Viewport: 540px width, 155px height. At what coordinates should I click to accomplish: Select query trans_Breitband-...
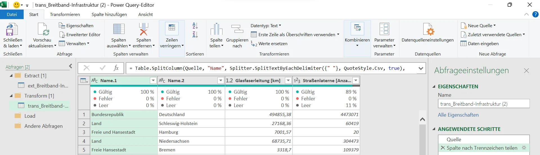39,106
